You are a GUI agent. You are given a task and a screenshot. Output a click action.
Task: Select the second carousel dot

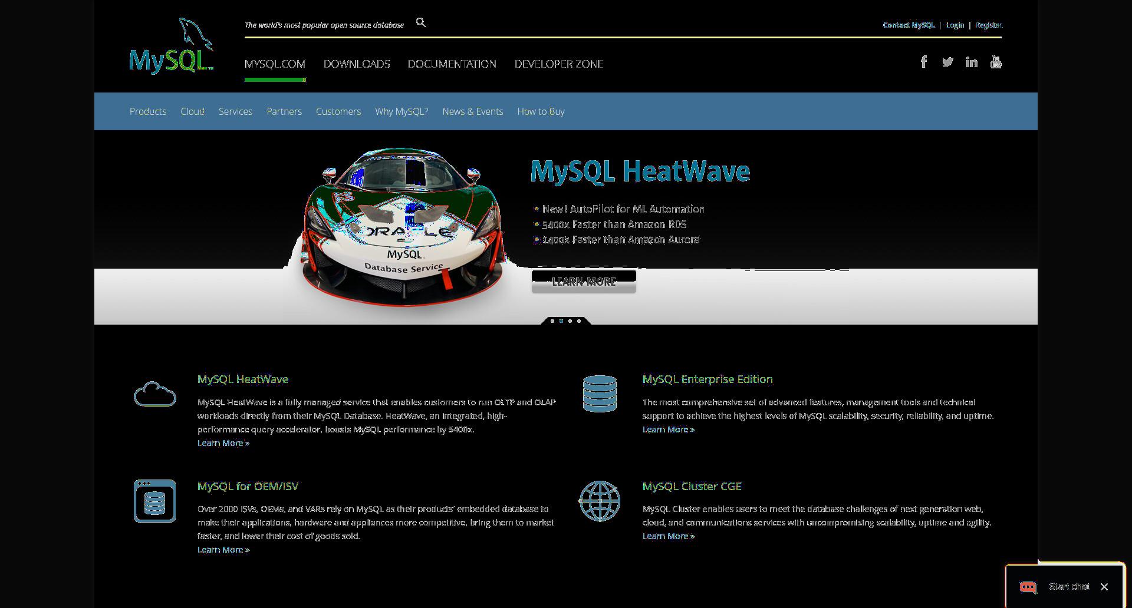point(561,321)
